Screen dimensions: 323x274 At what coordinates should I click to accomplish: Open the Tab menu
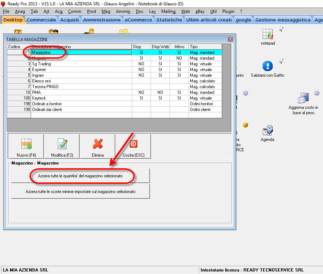pos(34,11)
